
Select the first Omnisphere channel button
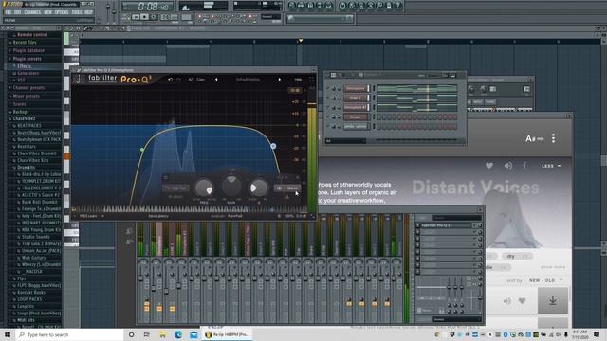pyautogui.click(x=355, y=88)
